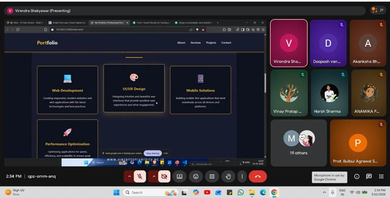Switch to the Meet AI Club Session tab
390x198 pixels.
tap(26, 23)
